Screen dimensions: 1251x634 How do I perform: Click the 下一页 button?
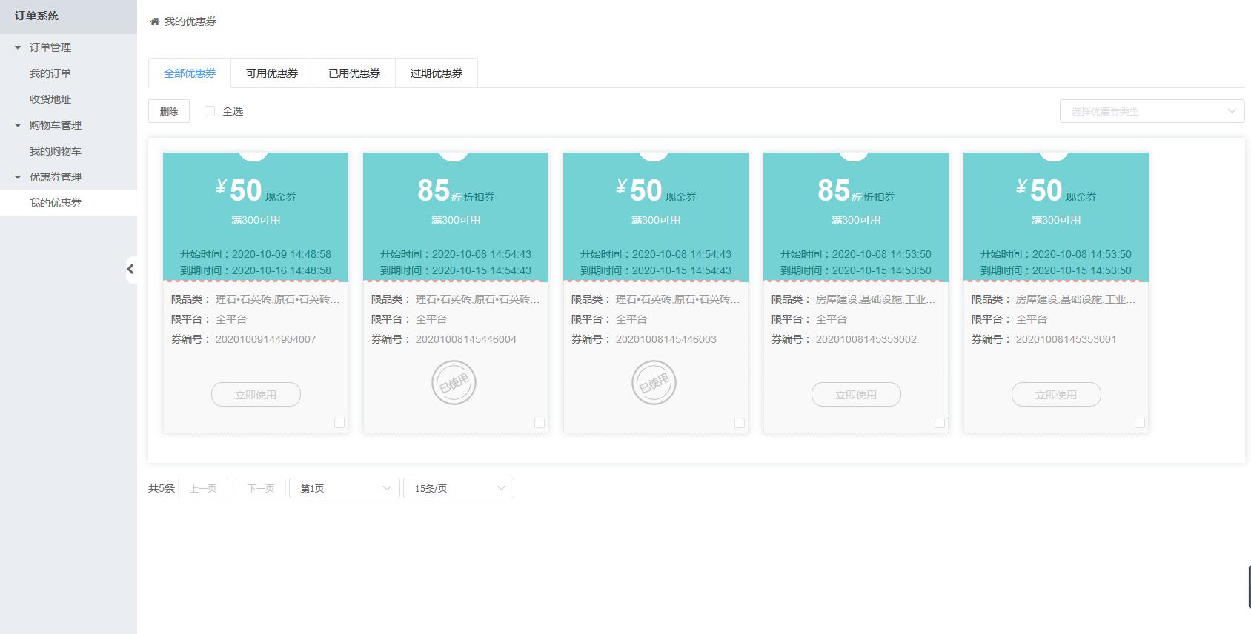261,488
